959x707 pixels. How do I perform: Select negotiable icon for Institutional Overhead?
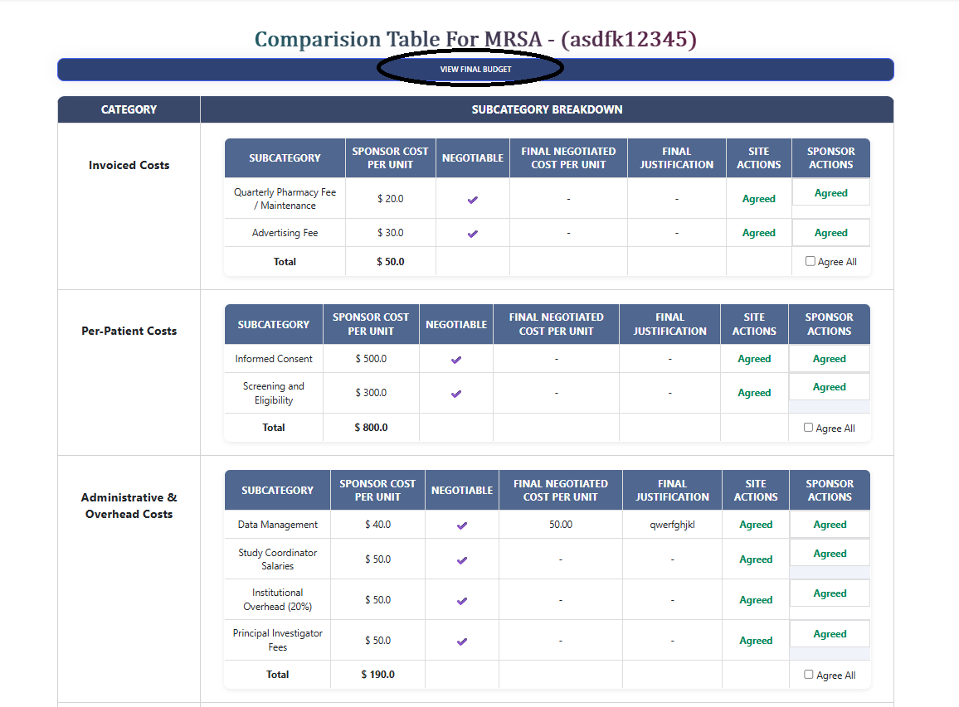pos(461,598)
